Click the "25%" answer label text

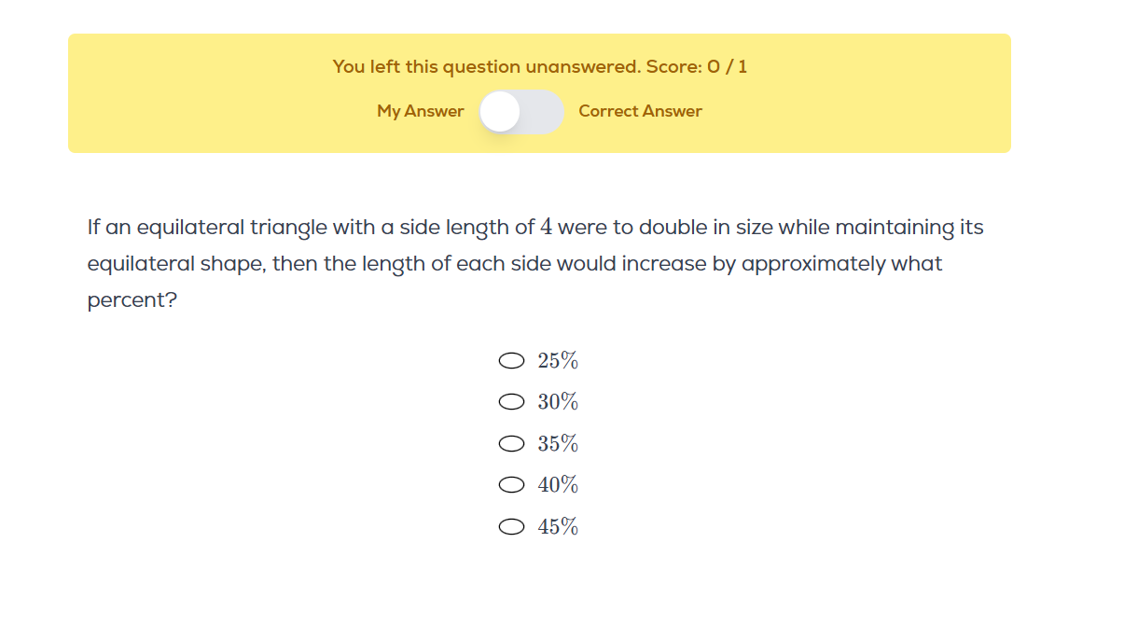click(x=558, y=361)
